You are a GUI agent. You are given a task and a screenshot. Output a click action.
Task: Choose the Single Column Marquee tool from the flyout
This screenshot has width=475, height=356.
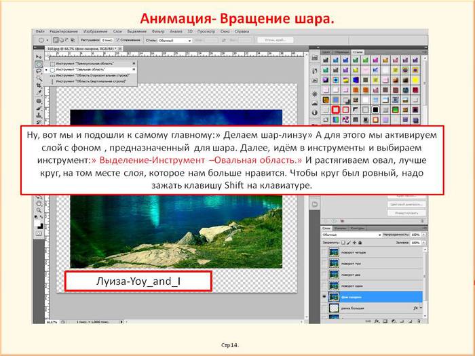[91, 81]
